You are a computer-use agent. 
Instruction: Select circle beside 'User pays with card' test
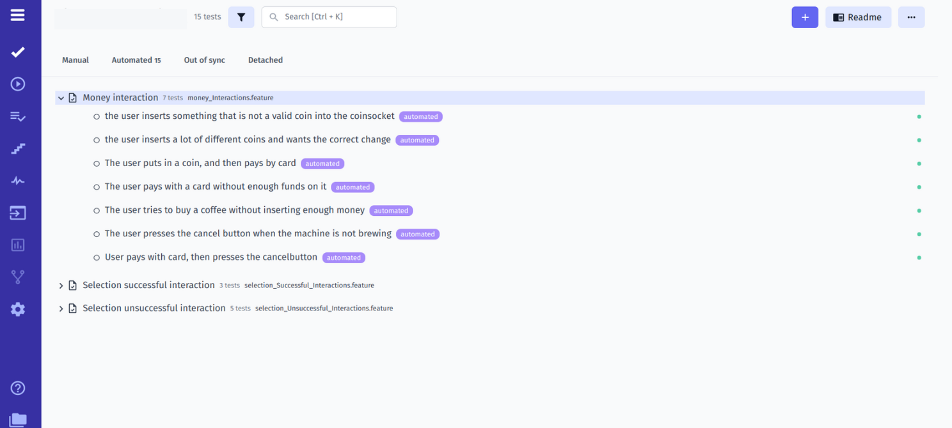pos(97,257)
